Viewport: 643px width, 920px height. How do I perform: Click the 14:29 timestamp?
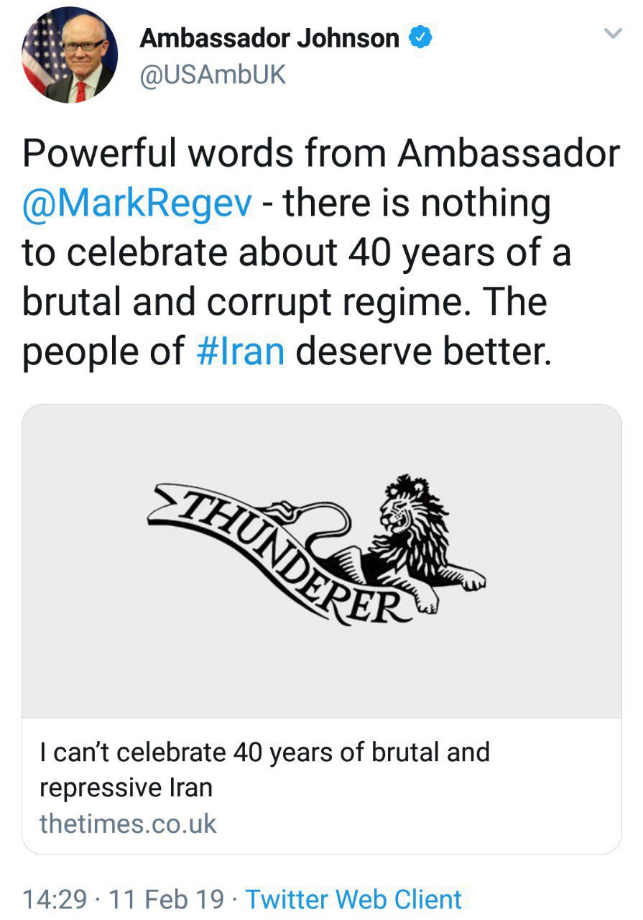pyautogui.click(x=55, y=899)
